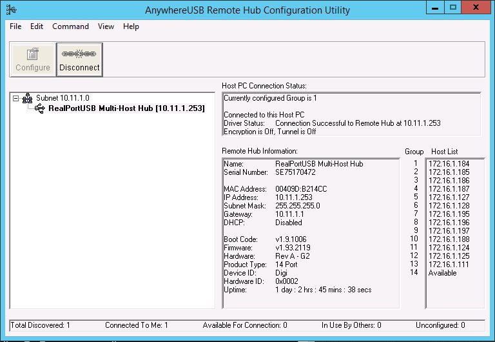Screen dimensions: 495x342
Task: Click the Host List column header
Action: pyautogui.click(x=445, y=152)
